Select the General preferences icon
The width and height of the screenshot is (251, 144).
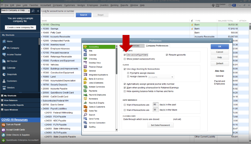coord(85,71)
